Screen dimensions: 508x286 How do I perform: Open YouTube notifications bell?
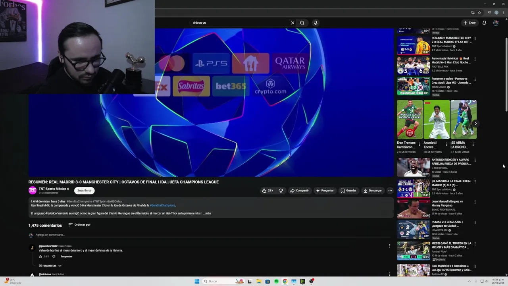484,23
